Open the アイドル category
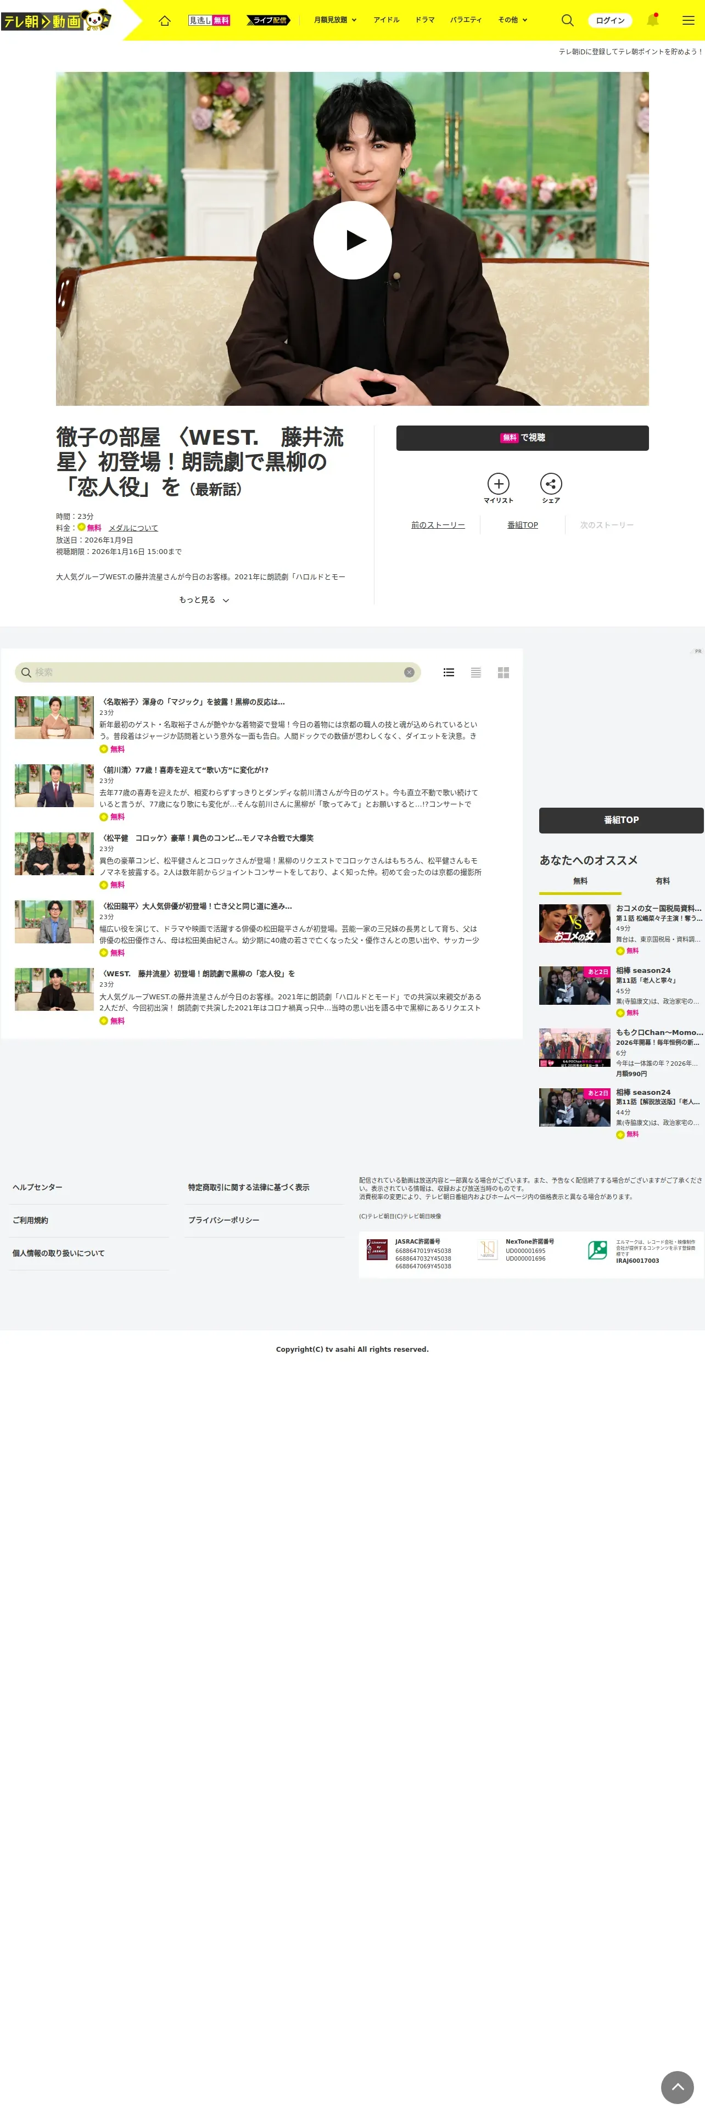Screen dimensions: 705x2115 387,20
